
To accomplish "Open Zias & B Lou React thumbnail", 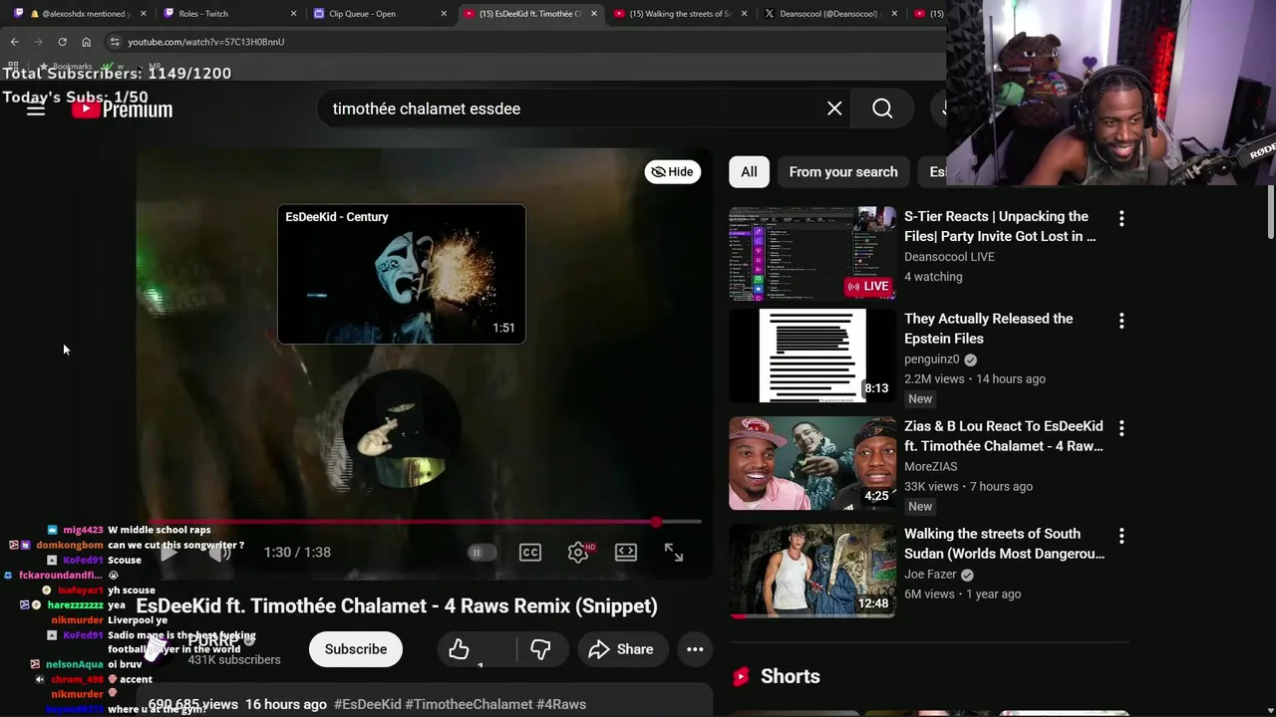I will [812, 463].
